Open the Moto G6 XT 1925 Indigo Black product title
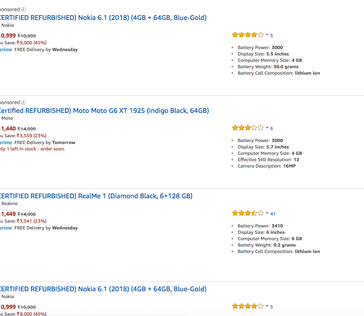 click(105, 111)
